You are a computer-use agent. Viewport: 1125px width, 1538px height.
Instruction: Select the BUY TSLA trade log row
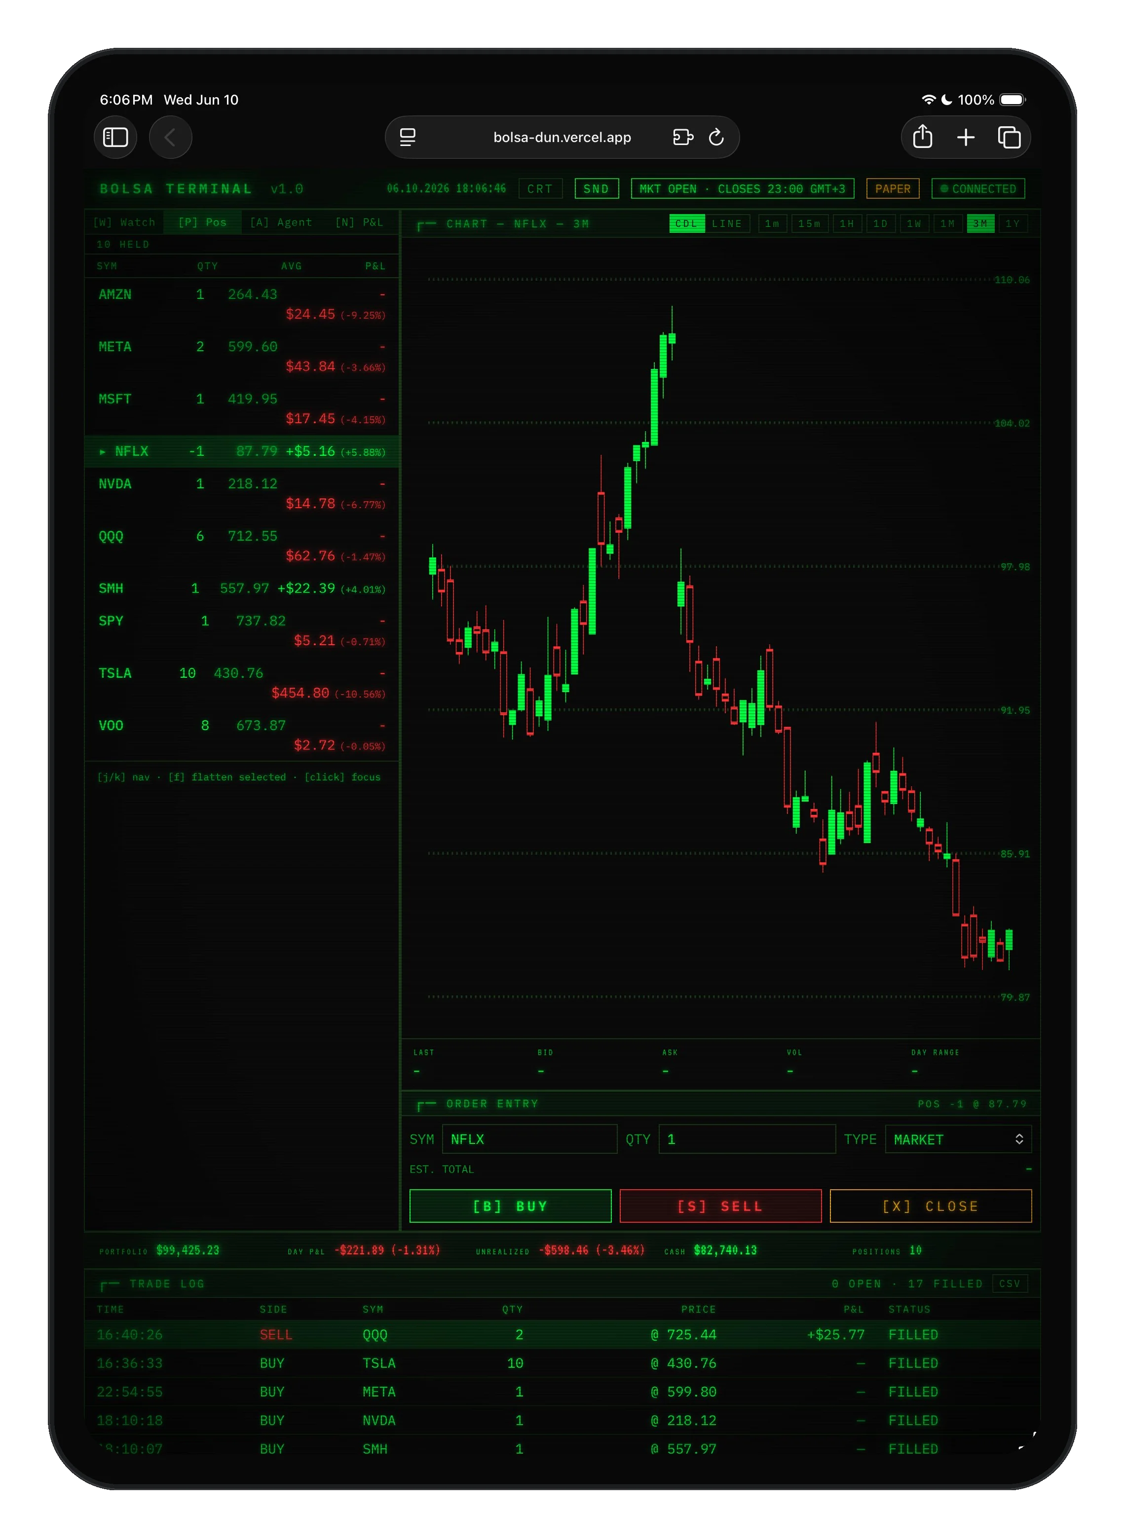pyautogui.click(x=562, y=1363)
